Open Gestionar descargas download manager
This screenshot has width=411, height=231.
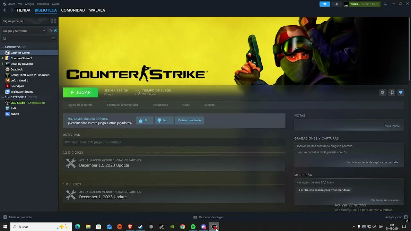point(208,217)
